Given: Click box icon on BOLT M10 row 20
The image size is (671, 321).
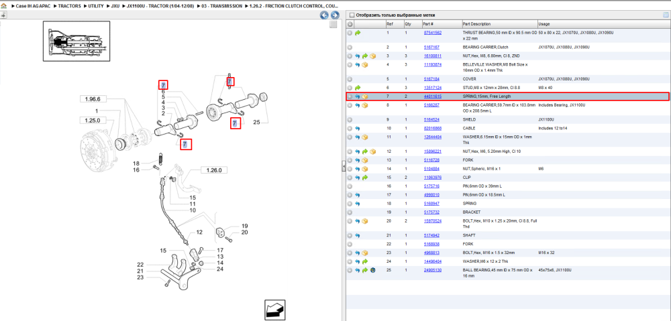Looking at the screenshot, I should [x=365, y=221].
